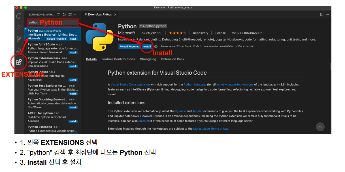Install Python Docstring Generator extension
345x172 pixels.
73,107
